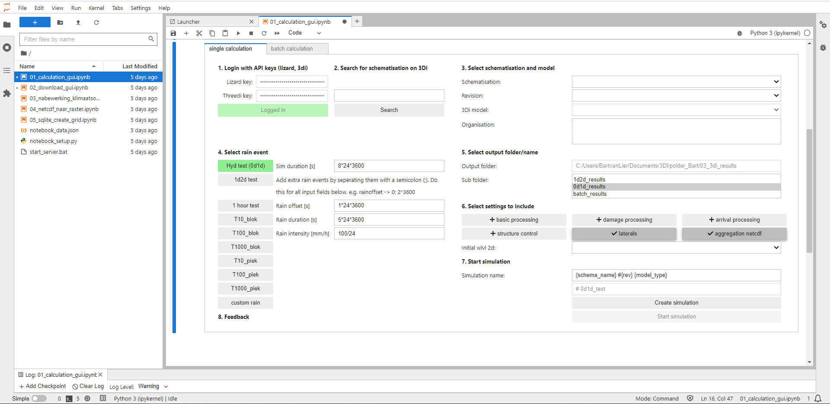The image size is (830, 404).
Task: Toggle the aggregation netcdf setting
Action: pyautogui.click(x=734, y=234)
